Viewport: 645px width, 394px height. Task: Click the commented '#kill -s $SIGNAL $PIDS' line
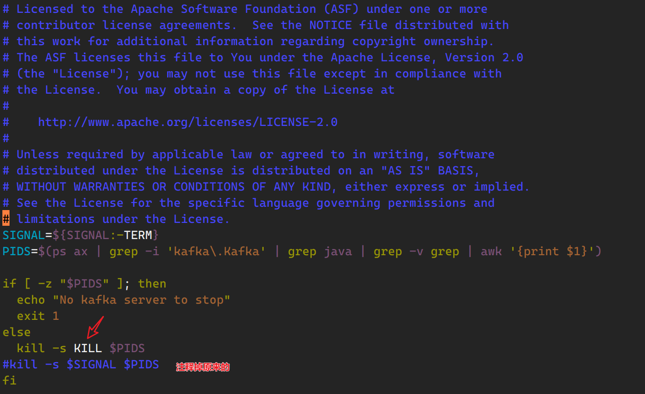pyautogui.click(x=81, y=365)
